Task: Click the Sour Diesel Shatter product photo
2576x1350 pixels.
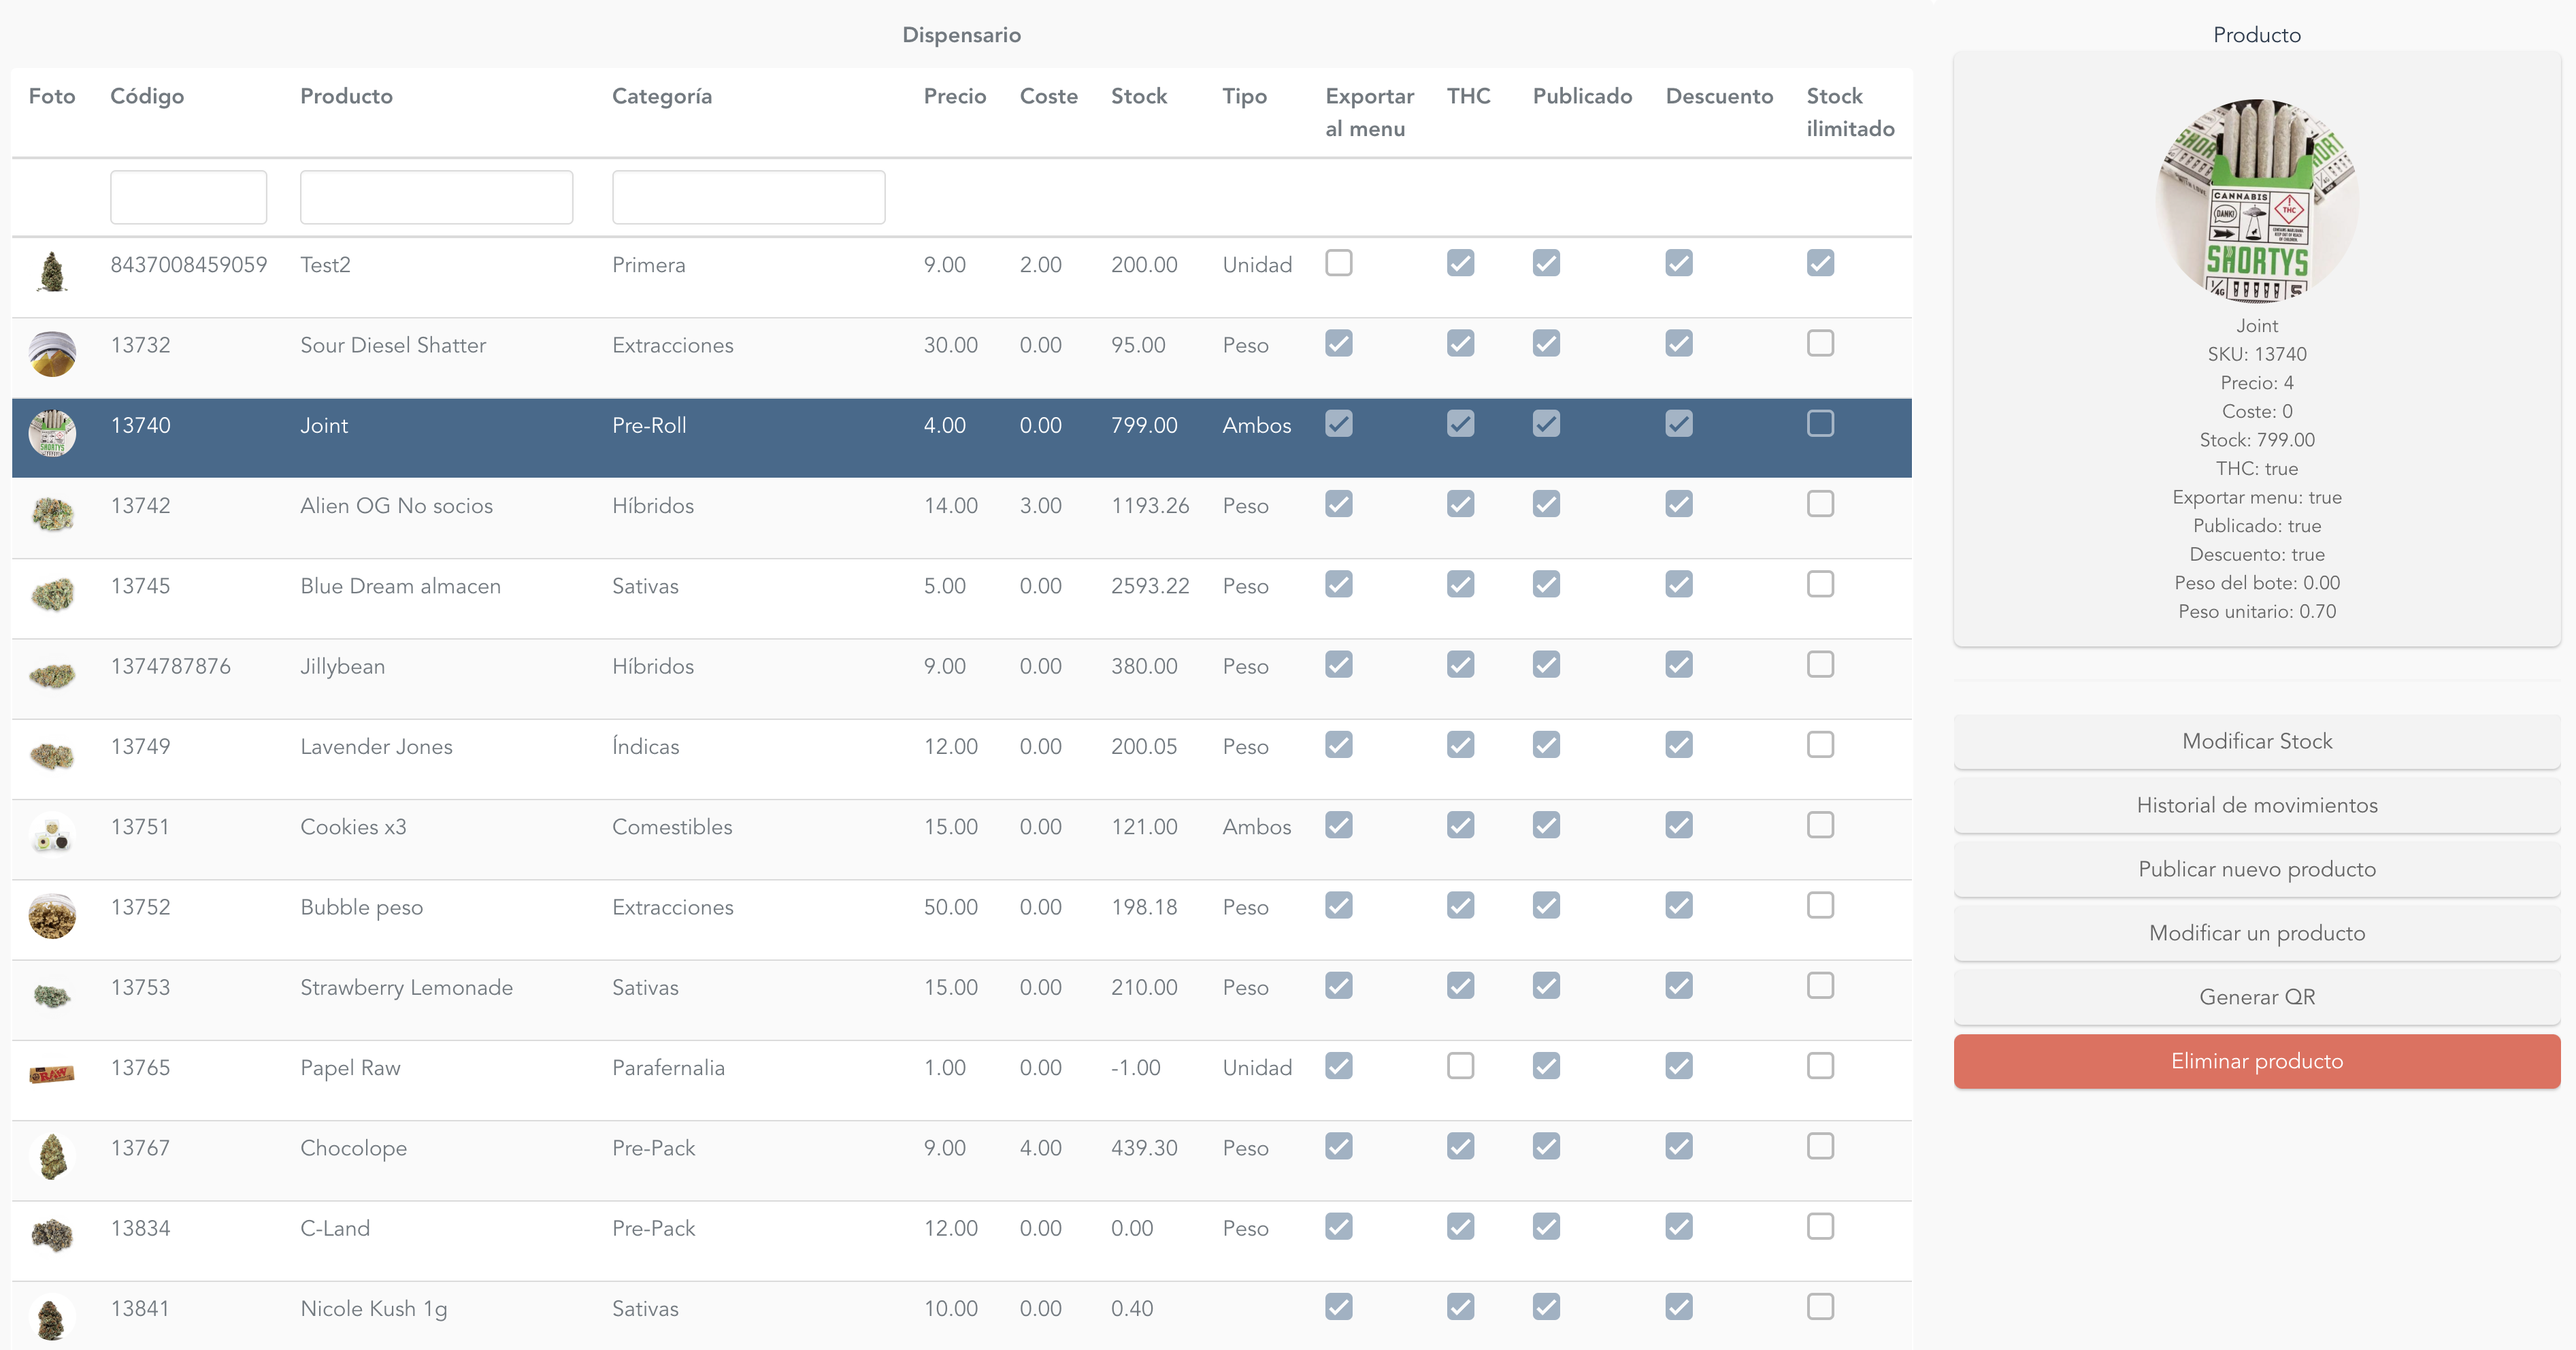Action: coord(52,354)
